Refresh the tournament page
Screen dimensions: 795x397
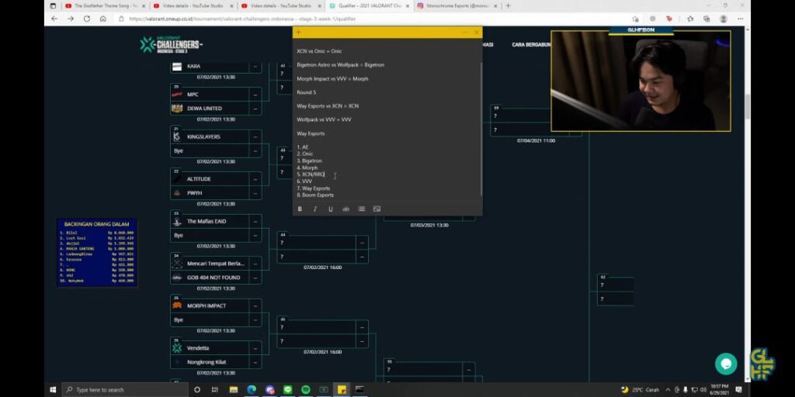coord(87,19)
